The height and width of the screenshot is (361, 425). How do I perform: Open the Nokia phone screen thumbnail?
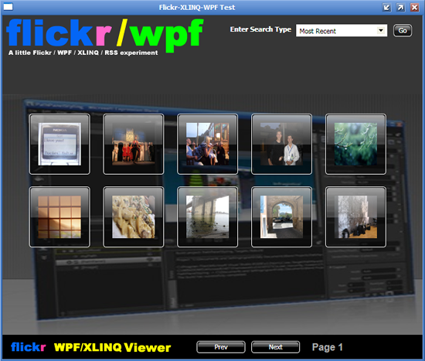point(59,144)
